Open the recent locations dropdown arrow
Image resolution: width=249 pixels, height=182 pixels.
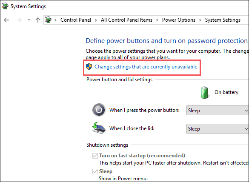(x=29, y=20)
